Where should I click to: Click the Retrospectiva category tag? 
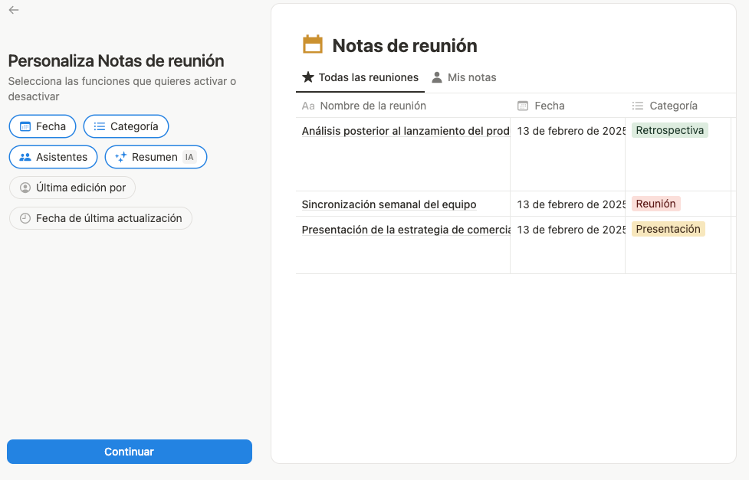tap(670, 131)
